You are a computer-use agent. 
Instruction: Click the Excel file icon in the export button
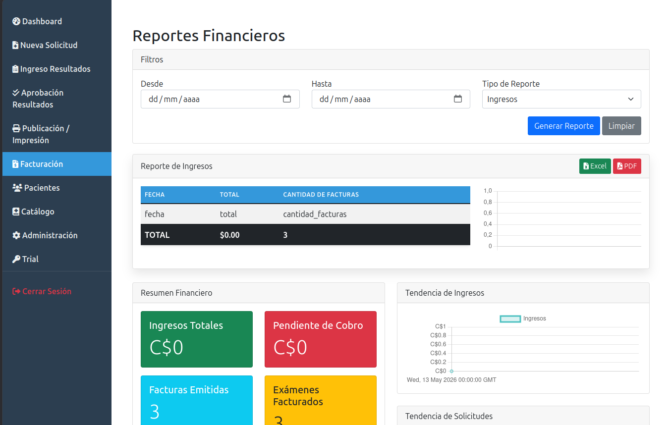pos(586,166)
